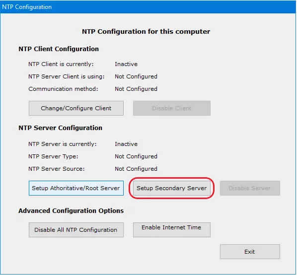297x275 pixels.
Task: Click the main heading NTP Configuration for this computer
Action: 146,31
